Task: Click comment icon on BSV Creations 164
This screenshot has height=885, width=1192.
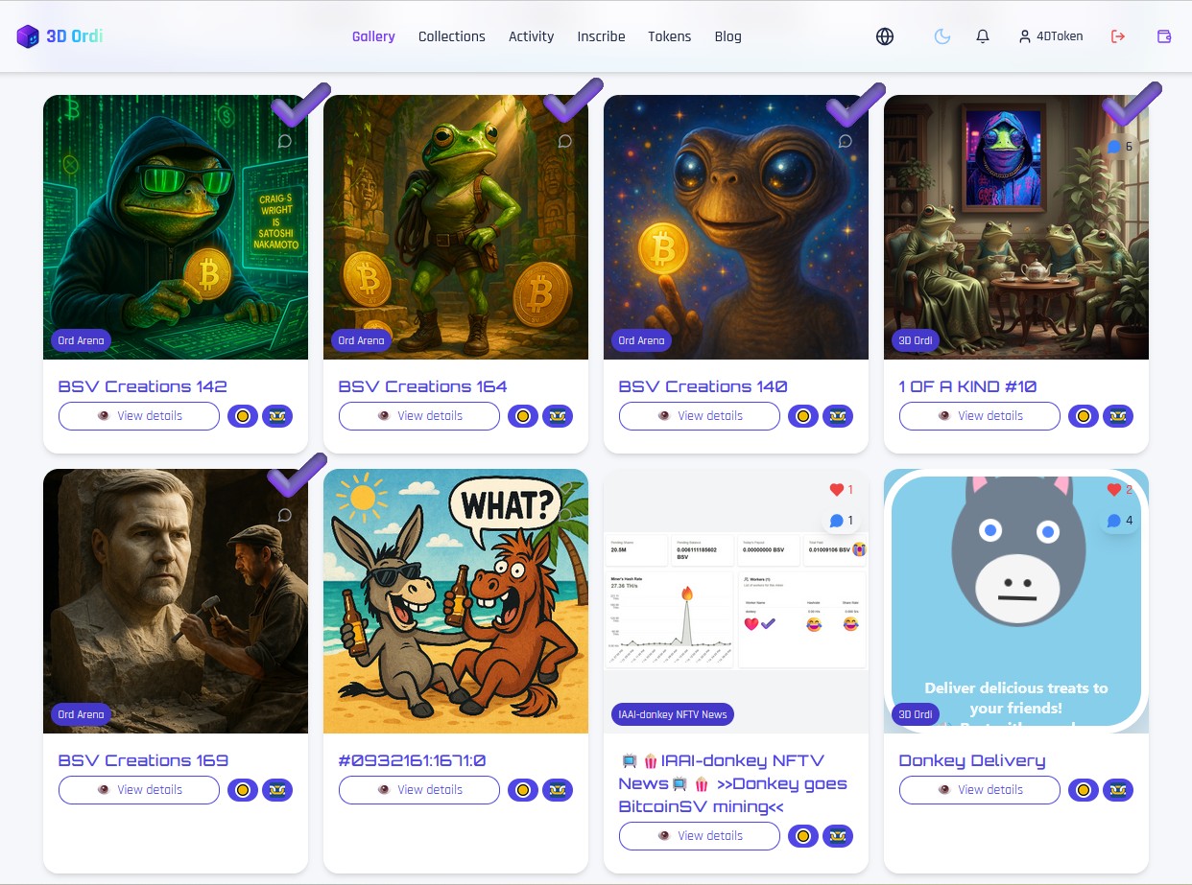Action: (x=565, y=141)
